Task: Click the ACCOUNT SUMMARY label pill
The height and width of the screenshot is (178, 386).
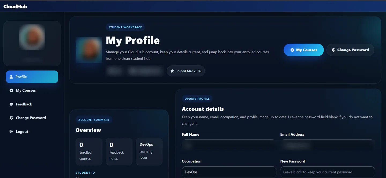Action: click(x=94, y=120)
